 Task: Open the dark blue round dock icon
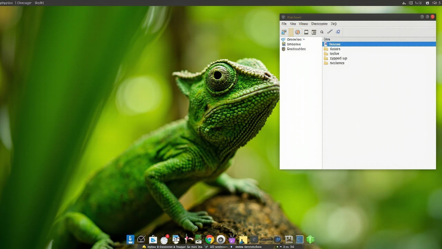pyautogui.click(x=277, y=239)
